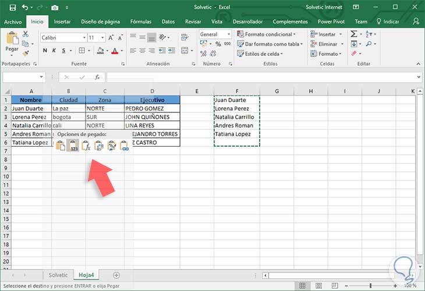Open Formato dropdown in Celdas
Screen dimensions: 425x291
click(326, 54)
